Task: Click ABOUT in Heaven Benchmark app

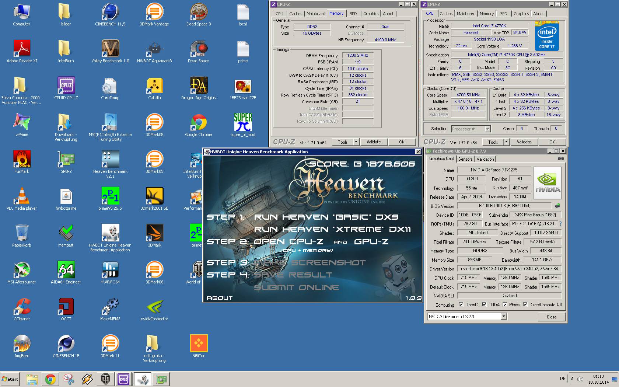Action: pos(220,298)
